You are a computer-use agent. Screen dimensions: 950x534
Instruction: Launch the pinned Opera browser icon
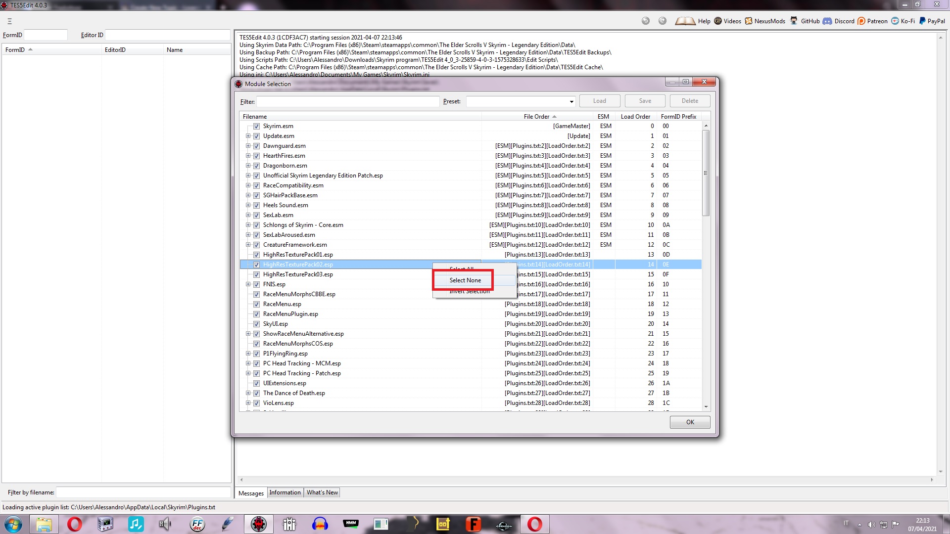75,524
